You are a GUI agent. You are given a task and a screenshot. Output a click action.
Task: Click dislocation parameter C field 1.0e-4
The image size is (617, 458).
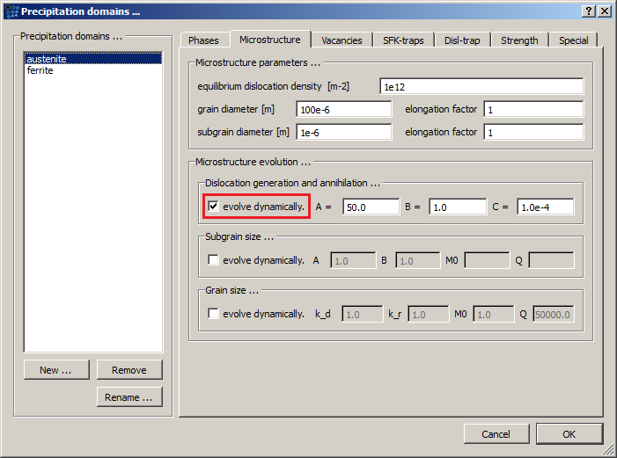[546, 207]
